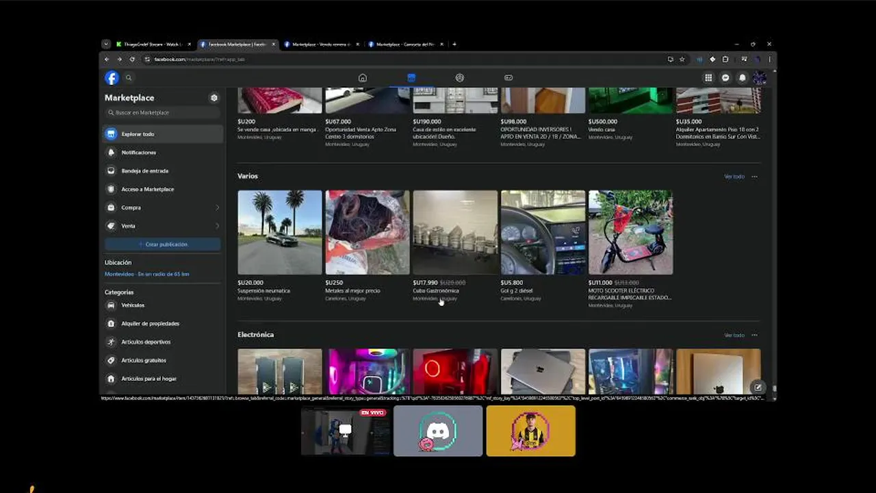
Task: Select the EN VIVO stream thumbnail
Action: click(x=346, y=431)
